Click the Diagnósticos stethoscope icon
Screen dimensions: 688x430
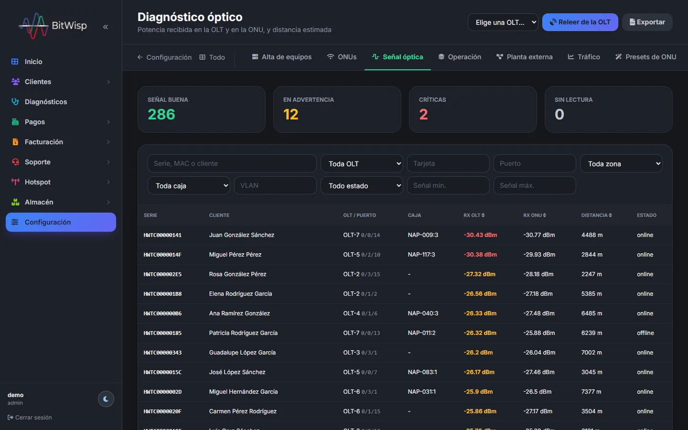tap(15, 102)
